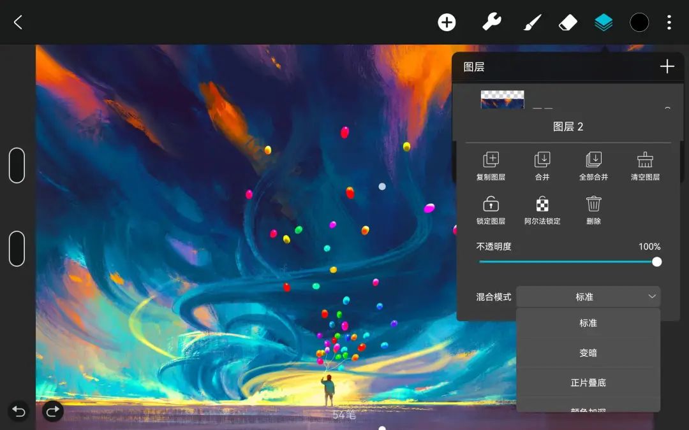Open the 混合模式 blend mode dropdown
The height and width of the screenshot is (430, 689).
588,297
